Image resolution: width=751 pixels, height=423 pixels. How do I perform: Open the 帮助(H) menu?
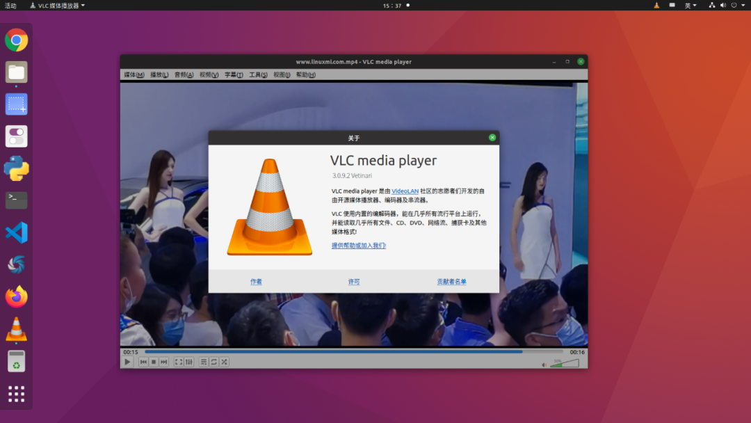point(305,74)
